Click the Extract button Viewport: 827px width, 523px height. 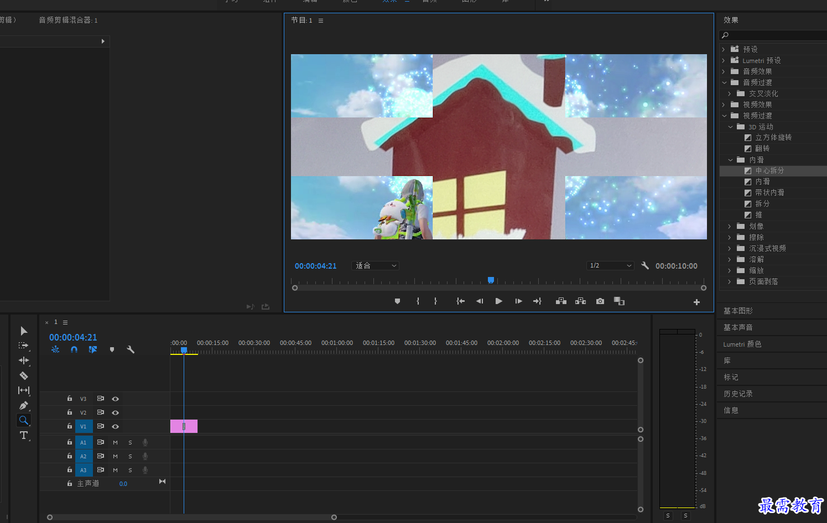coord(580,301)
